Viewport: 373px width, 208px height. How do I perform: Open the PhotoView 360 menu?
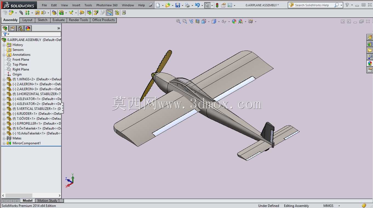[107, 5]
